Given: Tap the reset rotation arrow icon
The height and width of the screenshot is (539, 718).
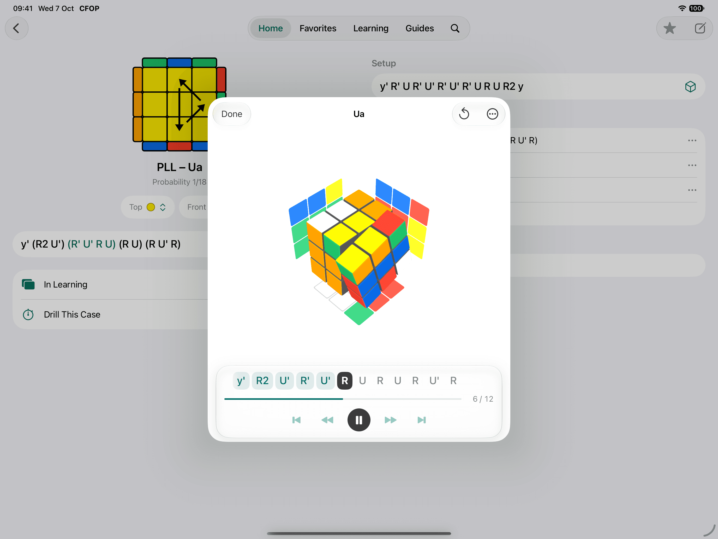Looking at the screenshot, I should click(x=464, y=114).
